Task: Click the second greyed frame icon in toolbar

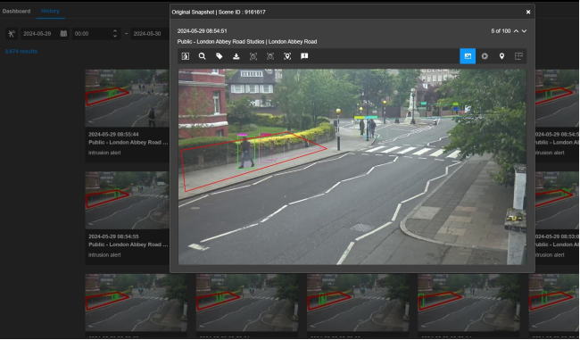Action: pos(270,56)
